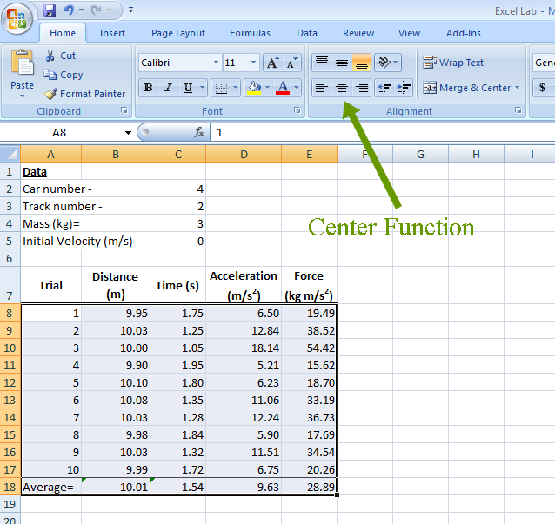
Task: Save the workbook from Quick Access Toolbar
Action: click(50, 10)
